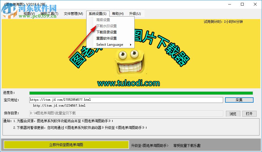
Task: Open the 视图(V) menu
Action: point(29,14)
